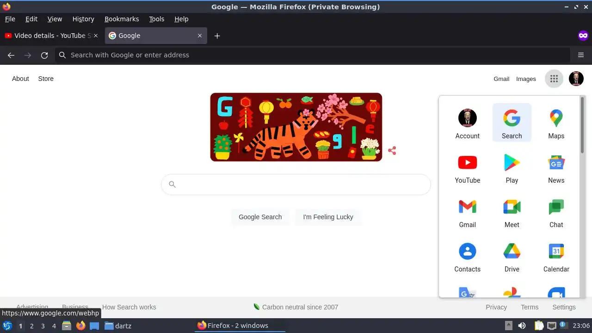592x333 pixels.
Task: Open the Privacy footer link
Action: (496, 307)
